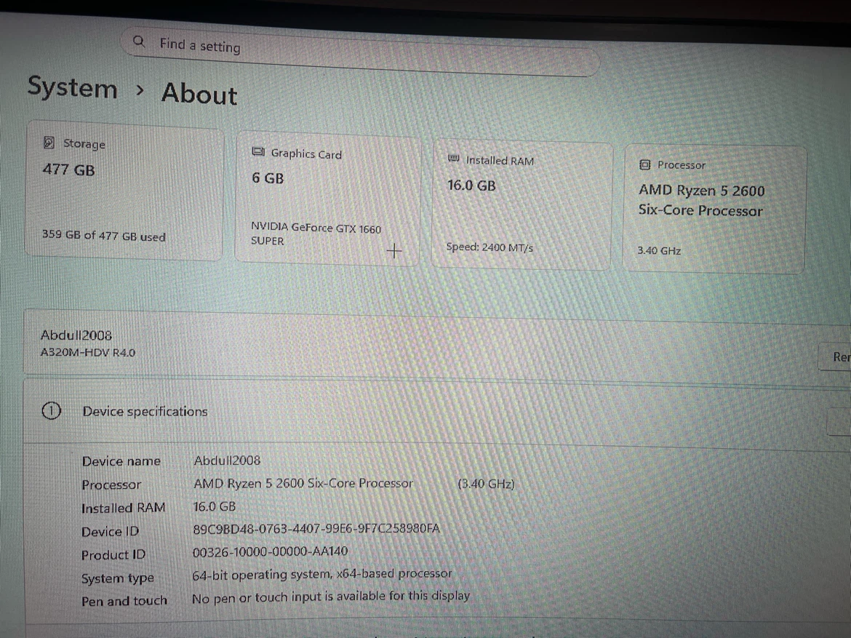Click 'NVIDIA GeForce GTX 1660 SUPER' text
This screenshot has height=638, width=851.
click(x=316, y=234)
